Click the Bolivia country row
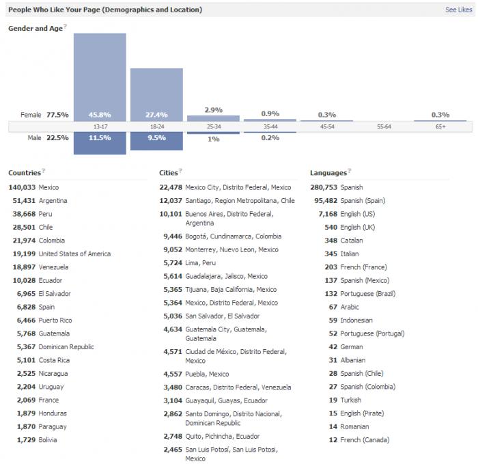Viewport: 478px width, 464px height. (37, 439)
